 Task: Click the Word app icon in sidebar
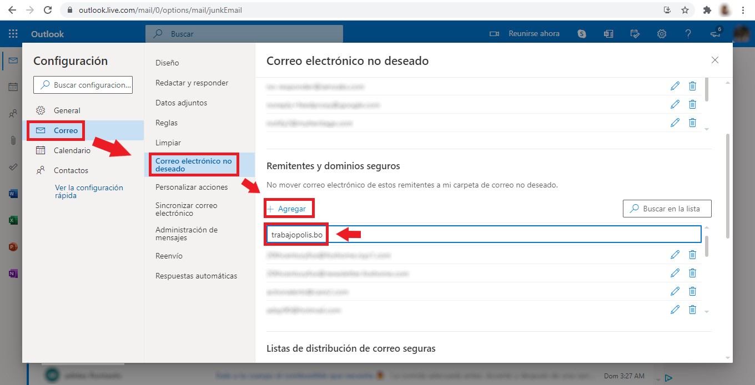(13, 194)
